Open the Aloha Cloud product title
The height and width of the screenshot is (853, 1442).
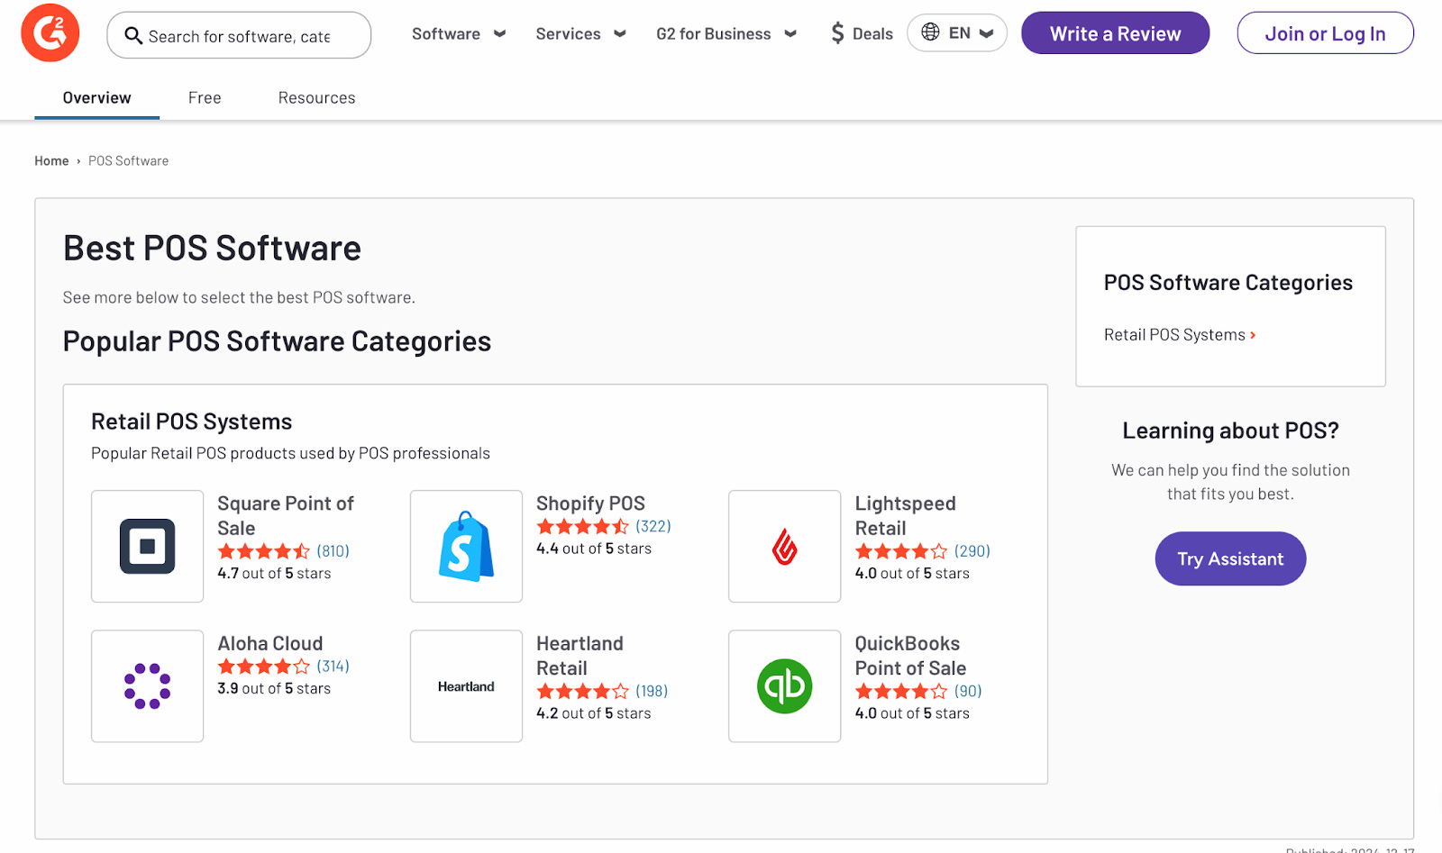(269, 643)
